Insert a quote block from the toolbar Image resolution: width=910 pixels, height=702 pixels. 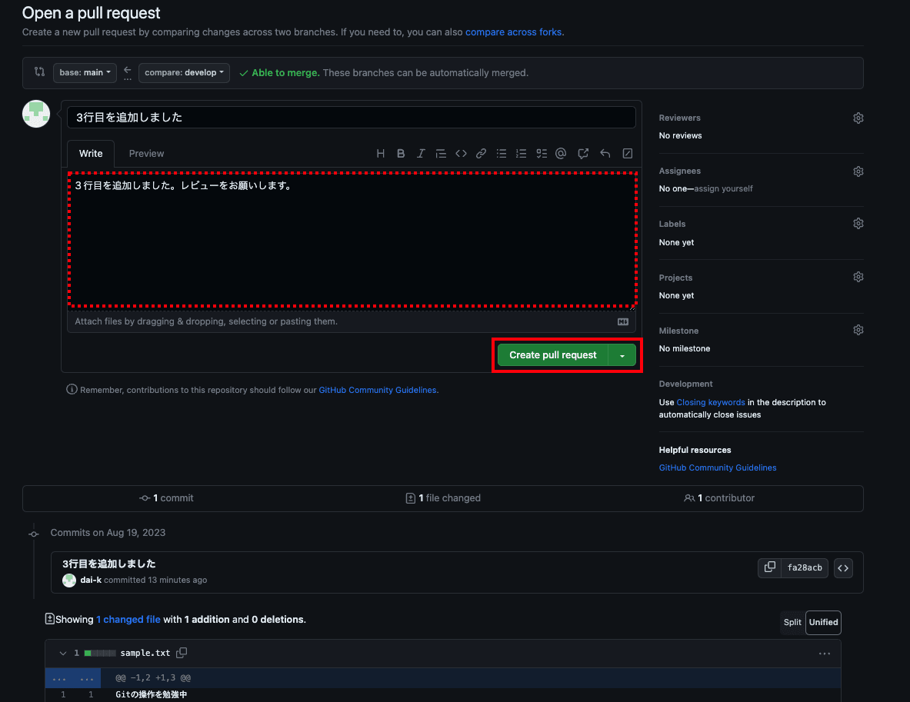tap(441, 153)
